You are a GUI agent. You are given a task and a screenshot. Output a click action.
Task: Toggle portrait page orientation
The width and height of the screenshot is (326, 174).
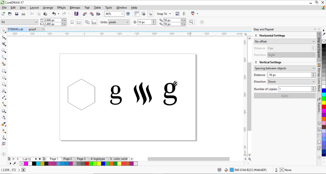(x=72, y=22)
